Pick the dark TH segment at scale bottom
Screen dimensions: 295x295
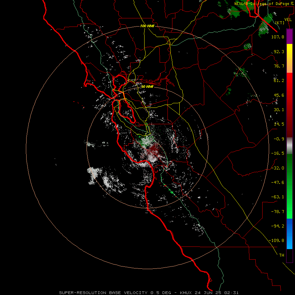289,256
